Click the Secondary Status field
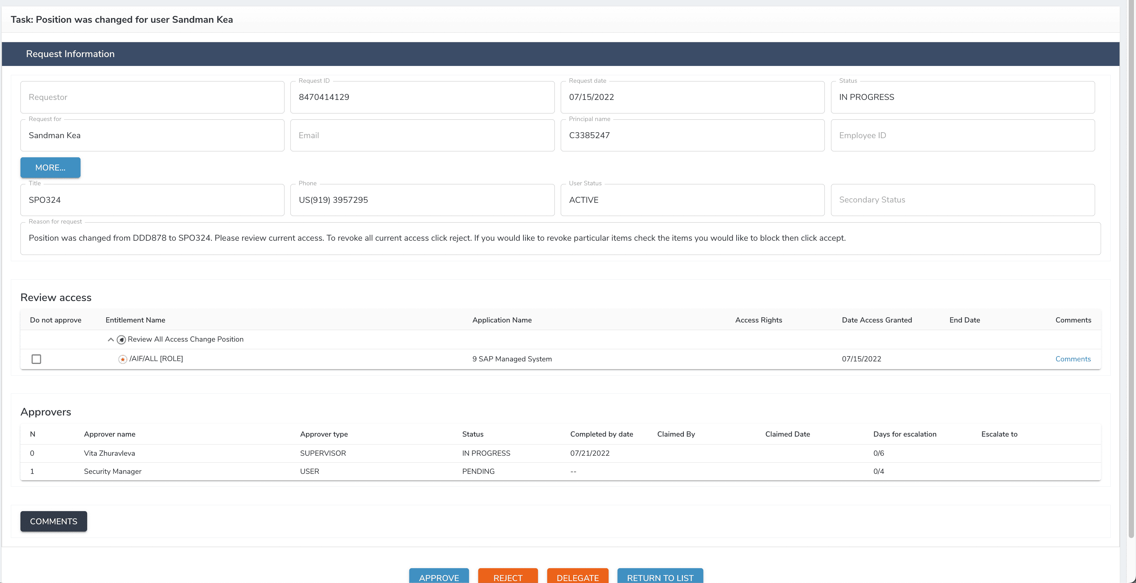Image resolution: width=1136 pixels, height=583 pixels. (x=962, y=200)
